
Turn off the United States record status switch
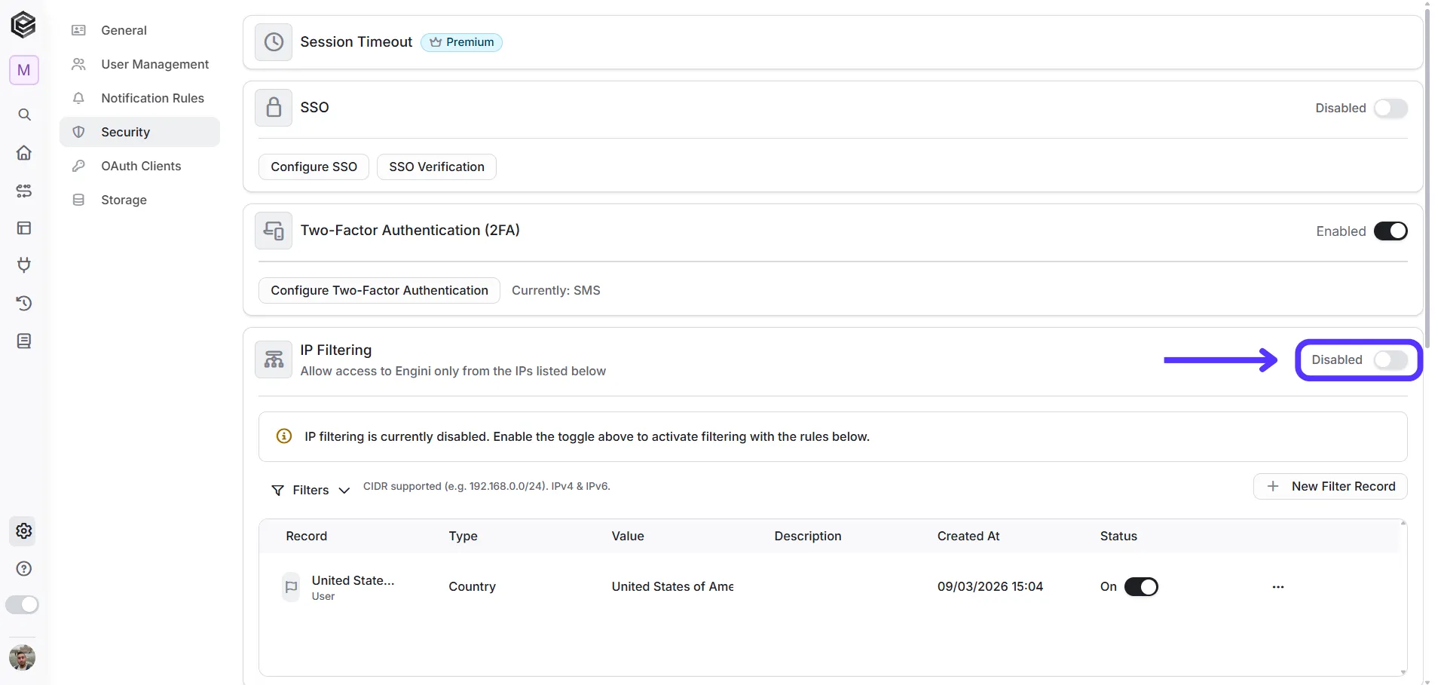tap(1141, 587)
